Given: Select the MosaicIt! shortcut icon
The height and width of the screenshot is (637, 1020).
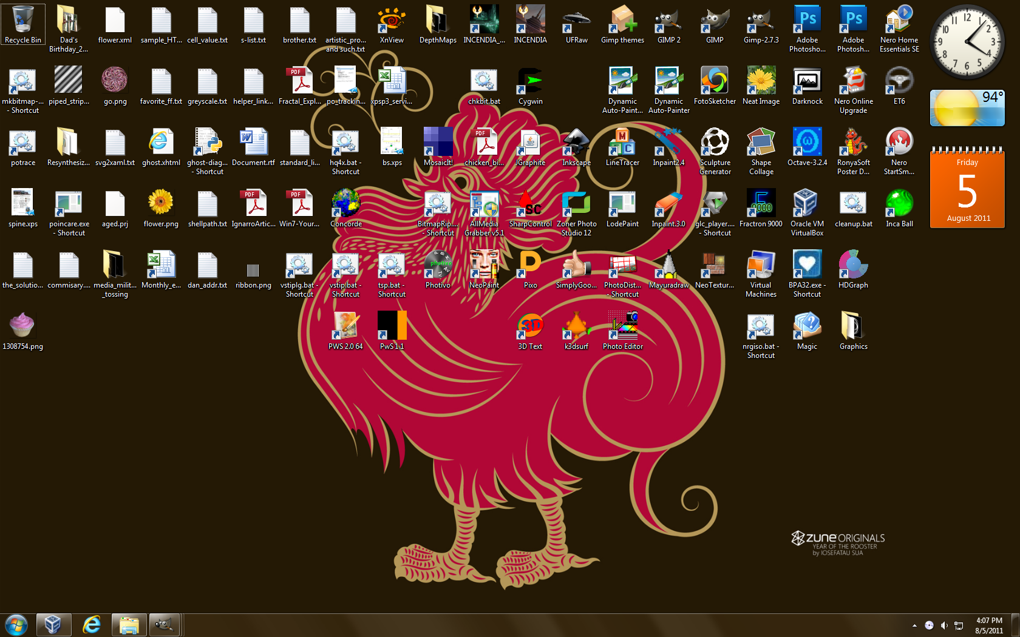Looking at the screenshot, I should (x=438, y=147).
